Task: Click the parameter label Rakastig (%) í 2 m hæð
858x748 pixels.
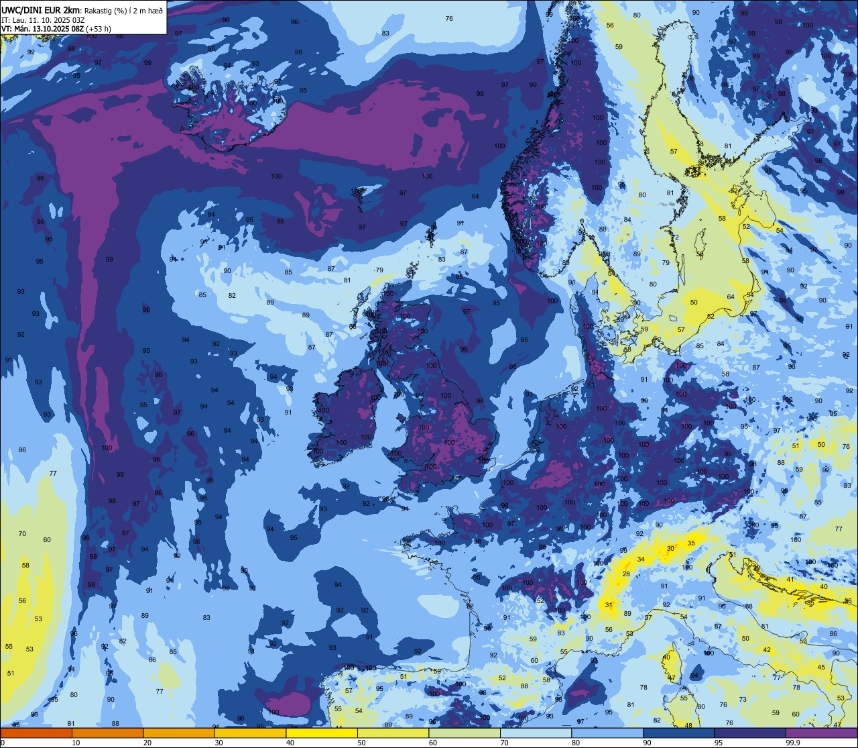Action: point(123,10)
